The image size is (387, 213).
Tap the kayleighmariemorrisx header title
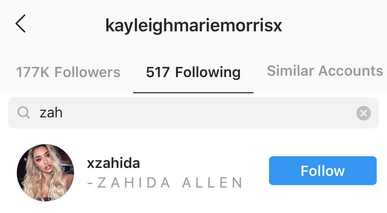[193, 25]
